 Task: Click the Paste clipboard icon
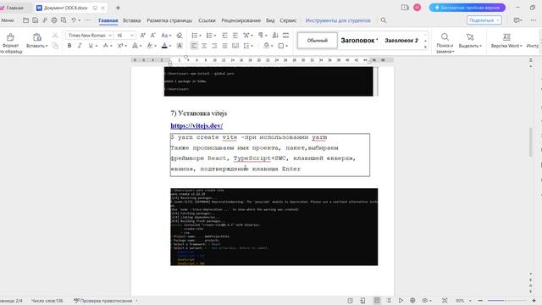[x=37, y=37]
